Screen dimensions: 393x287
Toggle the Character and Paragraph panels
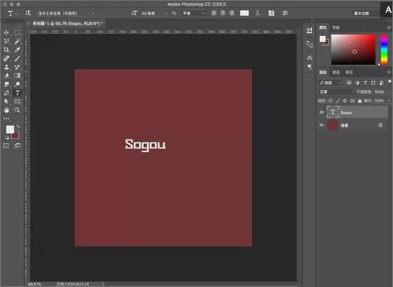(x=271, y=13)
